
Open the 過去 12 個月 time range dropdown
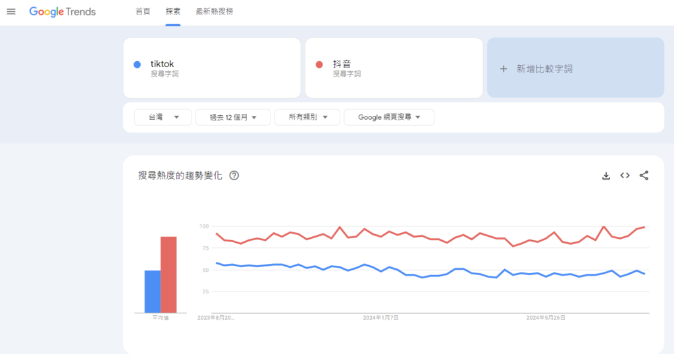(233, 117)
